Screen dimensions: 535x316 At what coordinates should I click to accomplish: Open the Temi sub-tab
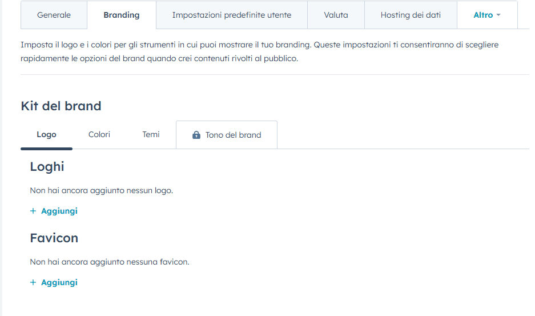(151, 135)
